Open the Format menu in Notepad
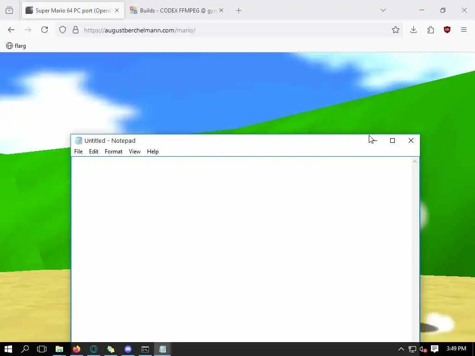The width and height of the screenshot is (475, 356). point(114,152)
